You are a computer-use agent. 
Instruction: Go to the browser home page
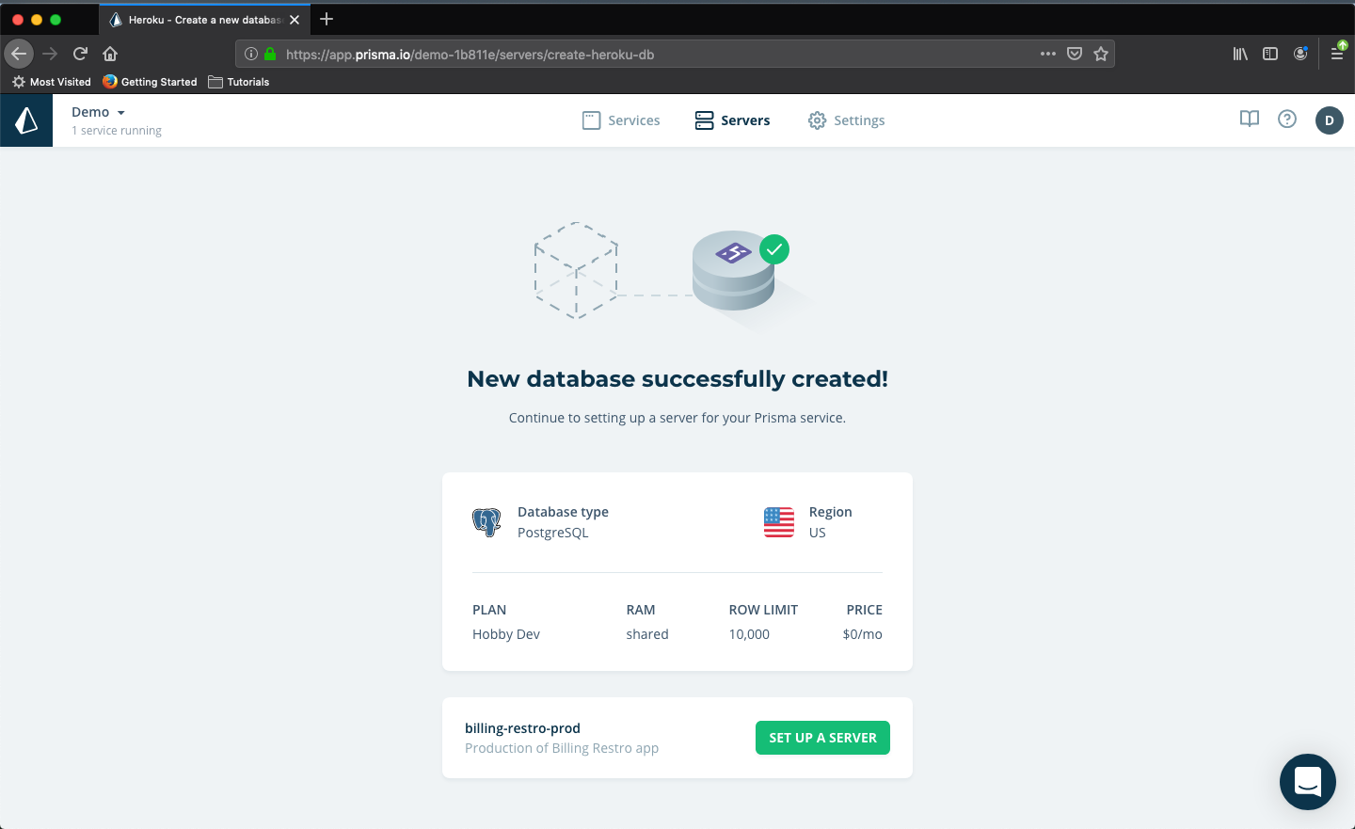tap(110, 54)
